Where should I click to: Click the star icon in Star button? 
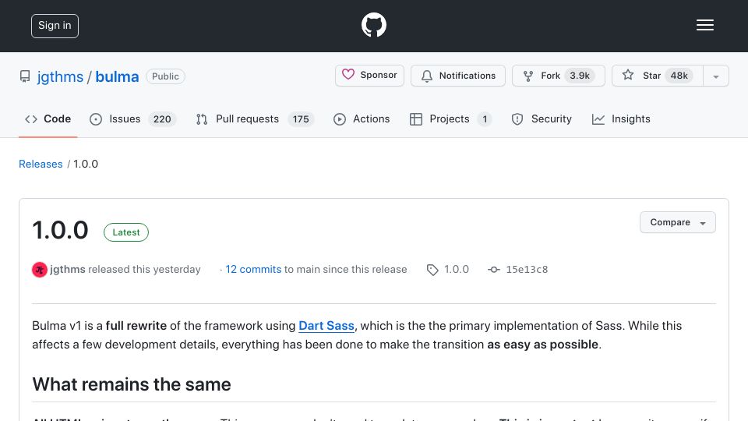pyautogui.click(x=628, y=75)
